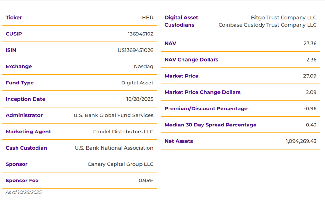Click the HBR ticker value
This screenshot has height=203, width=325.
point(148,18)
